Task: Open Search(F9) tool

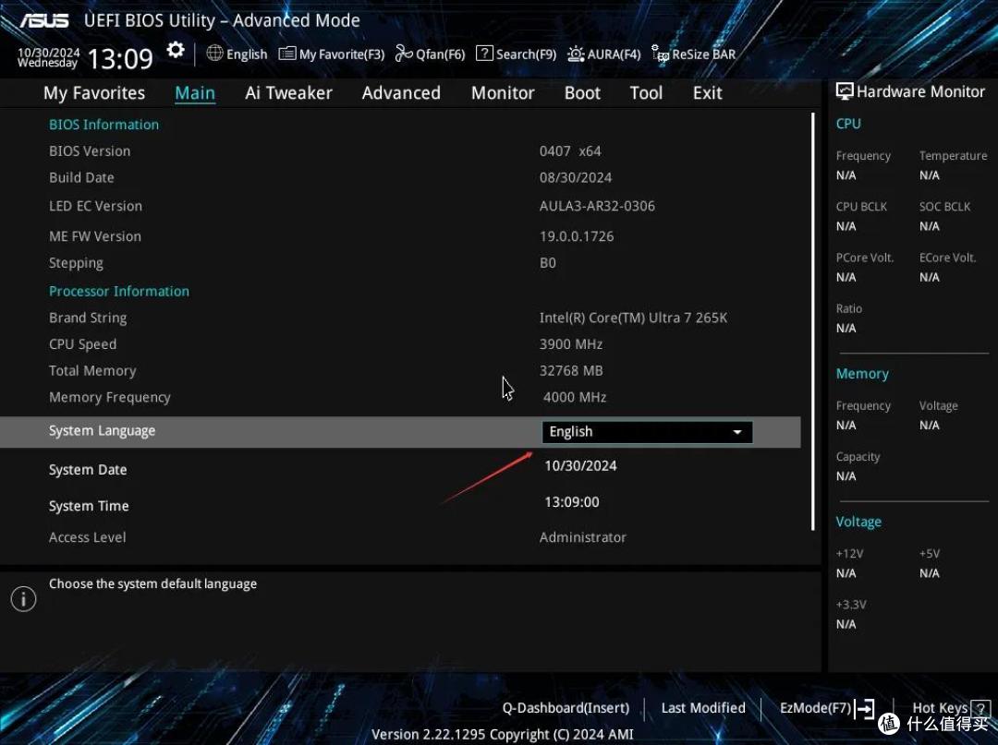Action: point(517,54)
